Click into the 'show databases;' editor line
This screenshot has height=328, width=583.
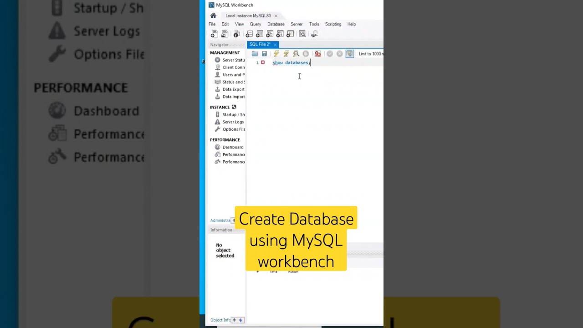click(291, 63)
